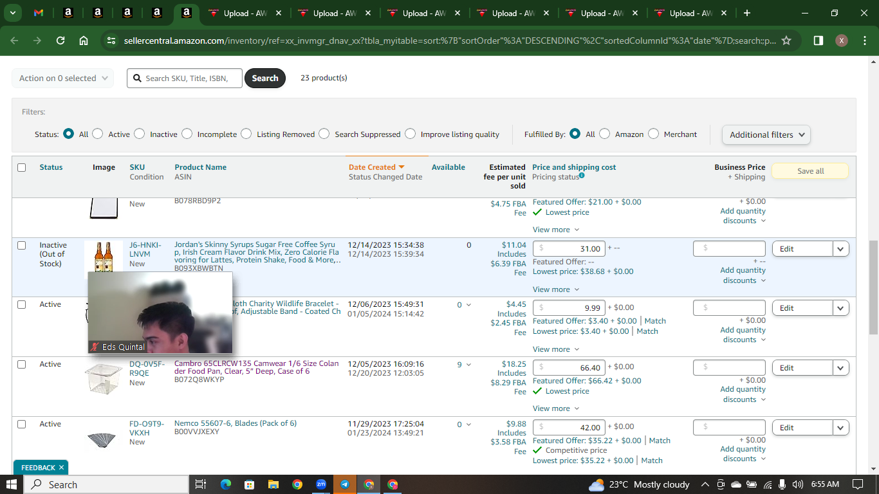This screenshot has height=494, width=879.
Task: Open the Nemco 55607-6 Blades product link
Action: 236,423
